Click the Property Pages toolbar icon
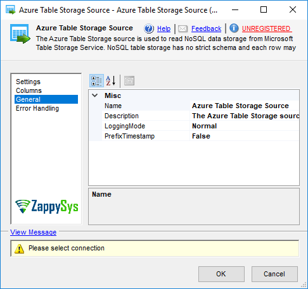The image size is (308, 289). (x=129, y=81)
